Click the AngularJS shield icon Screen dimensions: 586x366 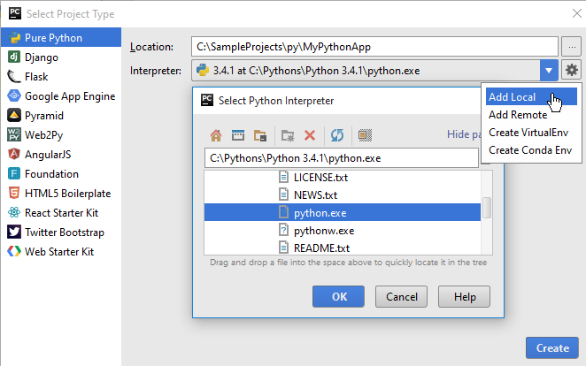(x=14, y=154)
